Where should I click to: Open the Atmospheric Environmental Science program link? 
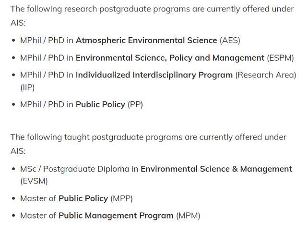point(146,40)
